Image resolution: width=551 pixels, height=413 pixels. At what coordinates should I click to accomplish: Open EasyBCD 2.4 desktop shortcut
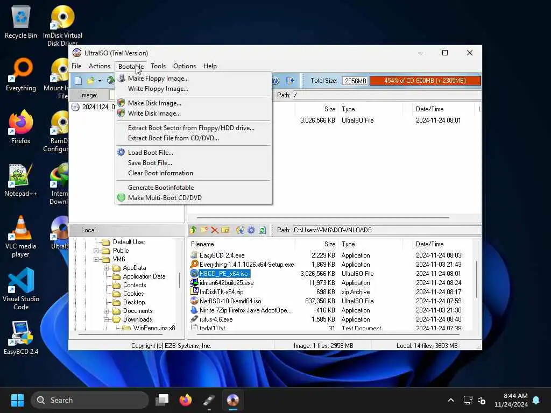coord(21,338)
